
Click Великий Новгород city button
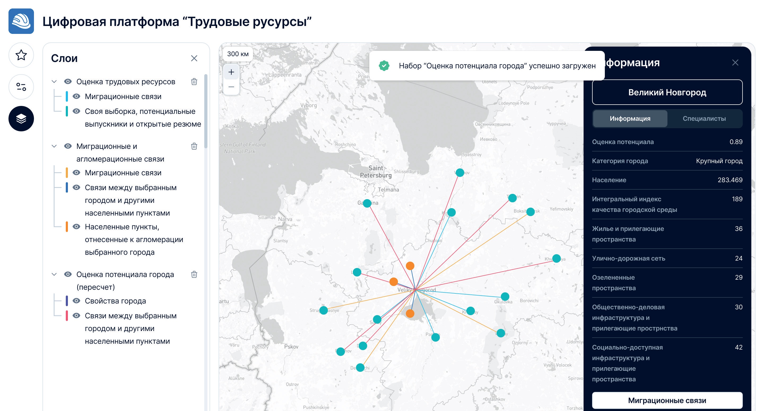coord(667,92)
